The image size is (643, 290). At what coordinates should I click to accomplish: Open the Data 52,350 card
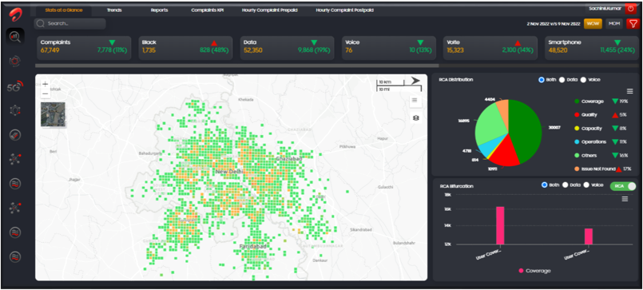click(287, 48)
